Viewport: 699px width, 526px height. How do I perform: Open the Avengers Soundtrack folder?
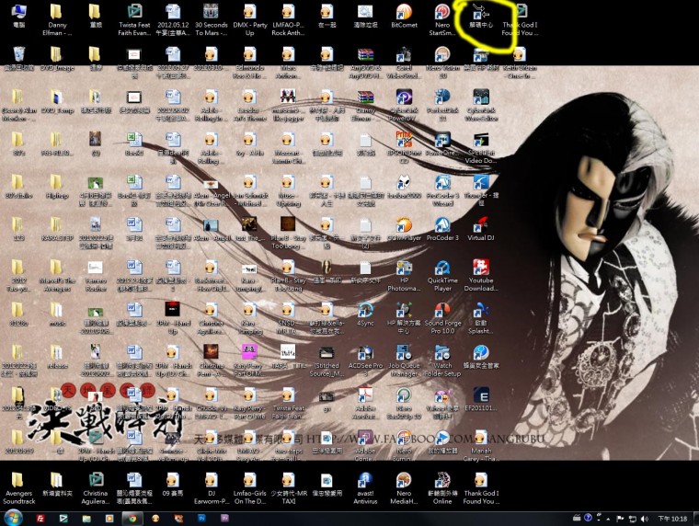point(18,483)
